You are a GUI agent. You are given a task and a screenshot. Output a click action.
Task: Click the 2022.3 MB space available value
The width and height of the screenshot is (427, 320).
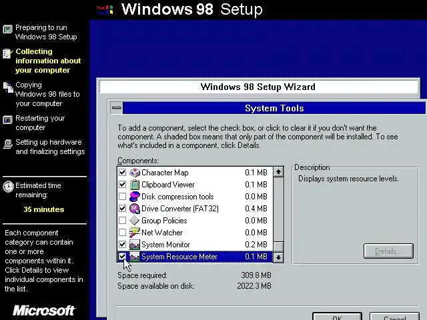pos(254,286)
